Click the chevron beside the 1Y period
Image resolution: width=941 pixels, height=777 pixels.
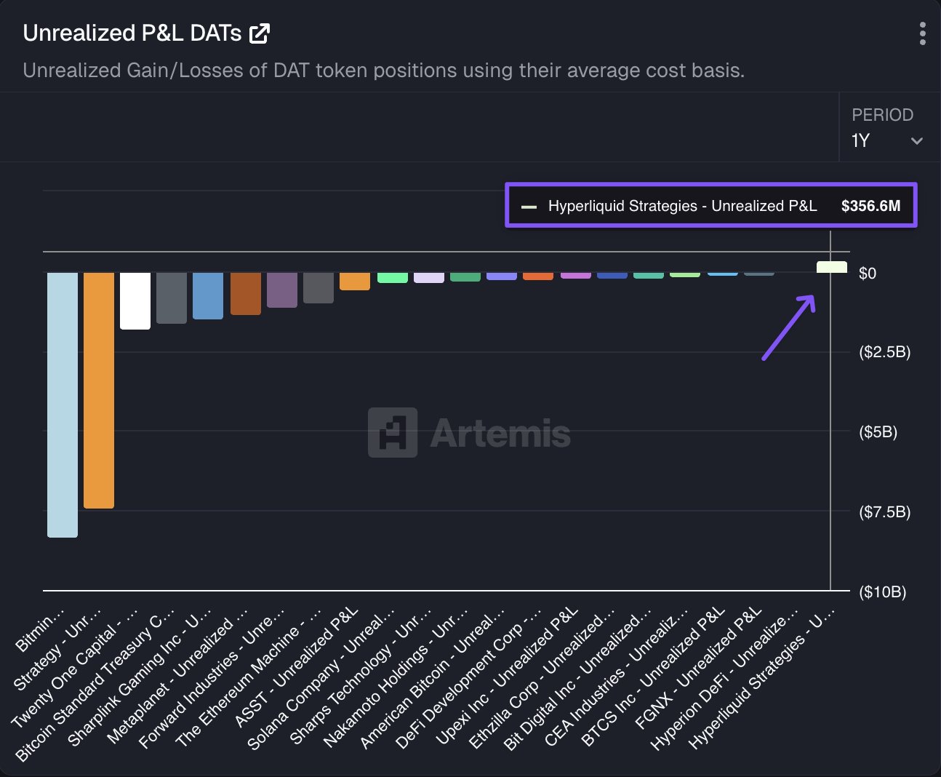click(918, 140)
